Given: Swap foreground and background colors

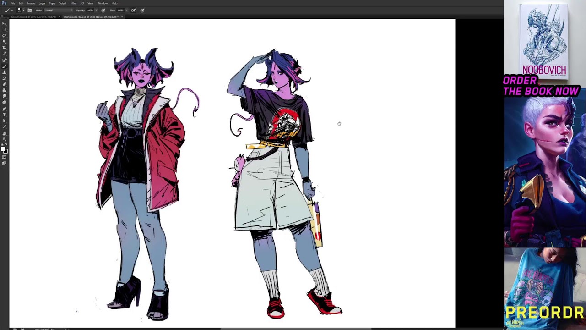Looking at the screenshot, I should pyautogui.click(x=6, y=144).
